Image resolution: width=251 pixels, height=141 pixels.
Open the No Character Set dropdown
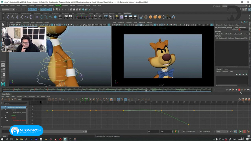pos(181,132)
